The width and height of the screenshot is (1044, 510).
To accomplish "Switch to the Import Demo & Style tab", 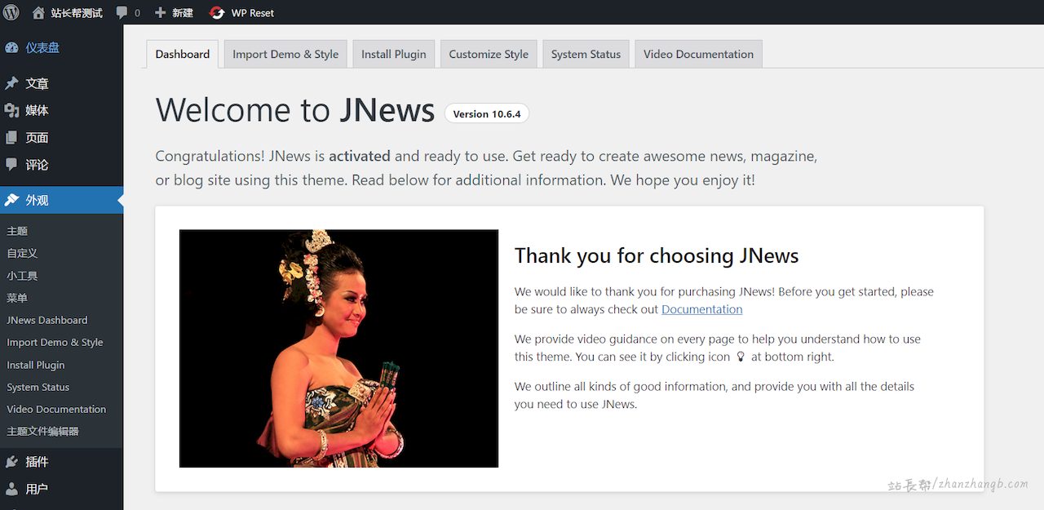I will [285, 55].
